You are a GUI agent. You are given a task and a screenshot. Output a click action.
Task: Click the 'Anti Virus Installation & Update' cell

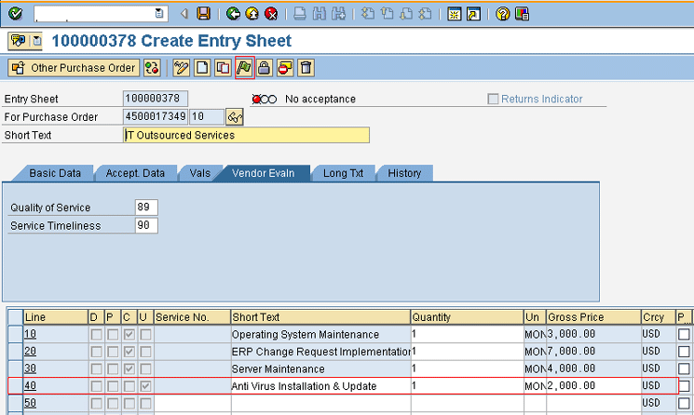tap(320, 386)
